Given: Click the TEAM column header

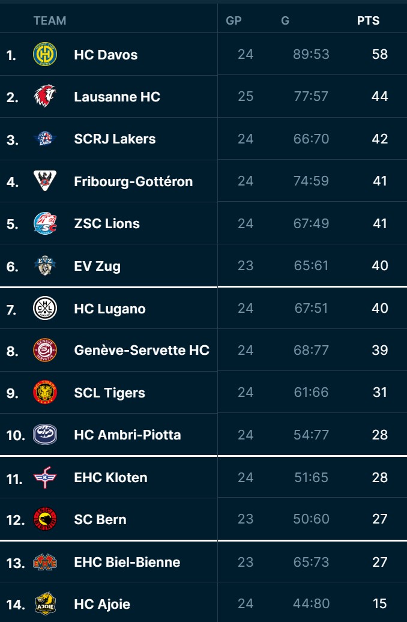Looking at the screenshot, I should pyautogui.click(x=50, y=20).
